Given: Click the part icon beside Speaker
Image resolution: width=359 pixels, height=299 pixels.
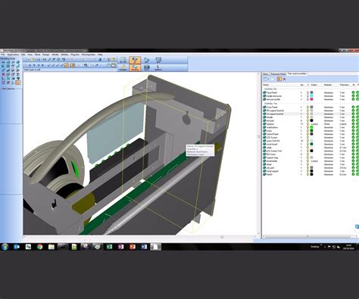Looking at the screenshot, I should [x=264, y=124].
